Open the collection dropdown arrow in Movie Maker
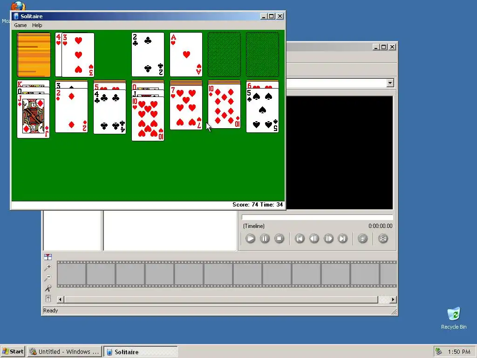This screenshot has width=477, height=358. [390, 83]
